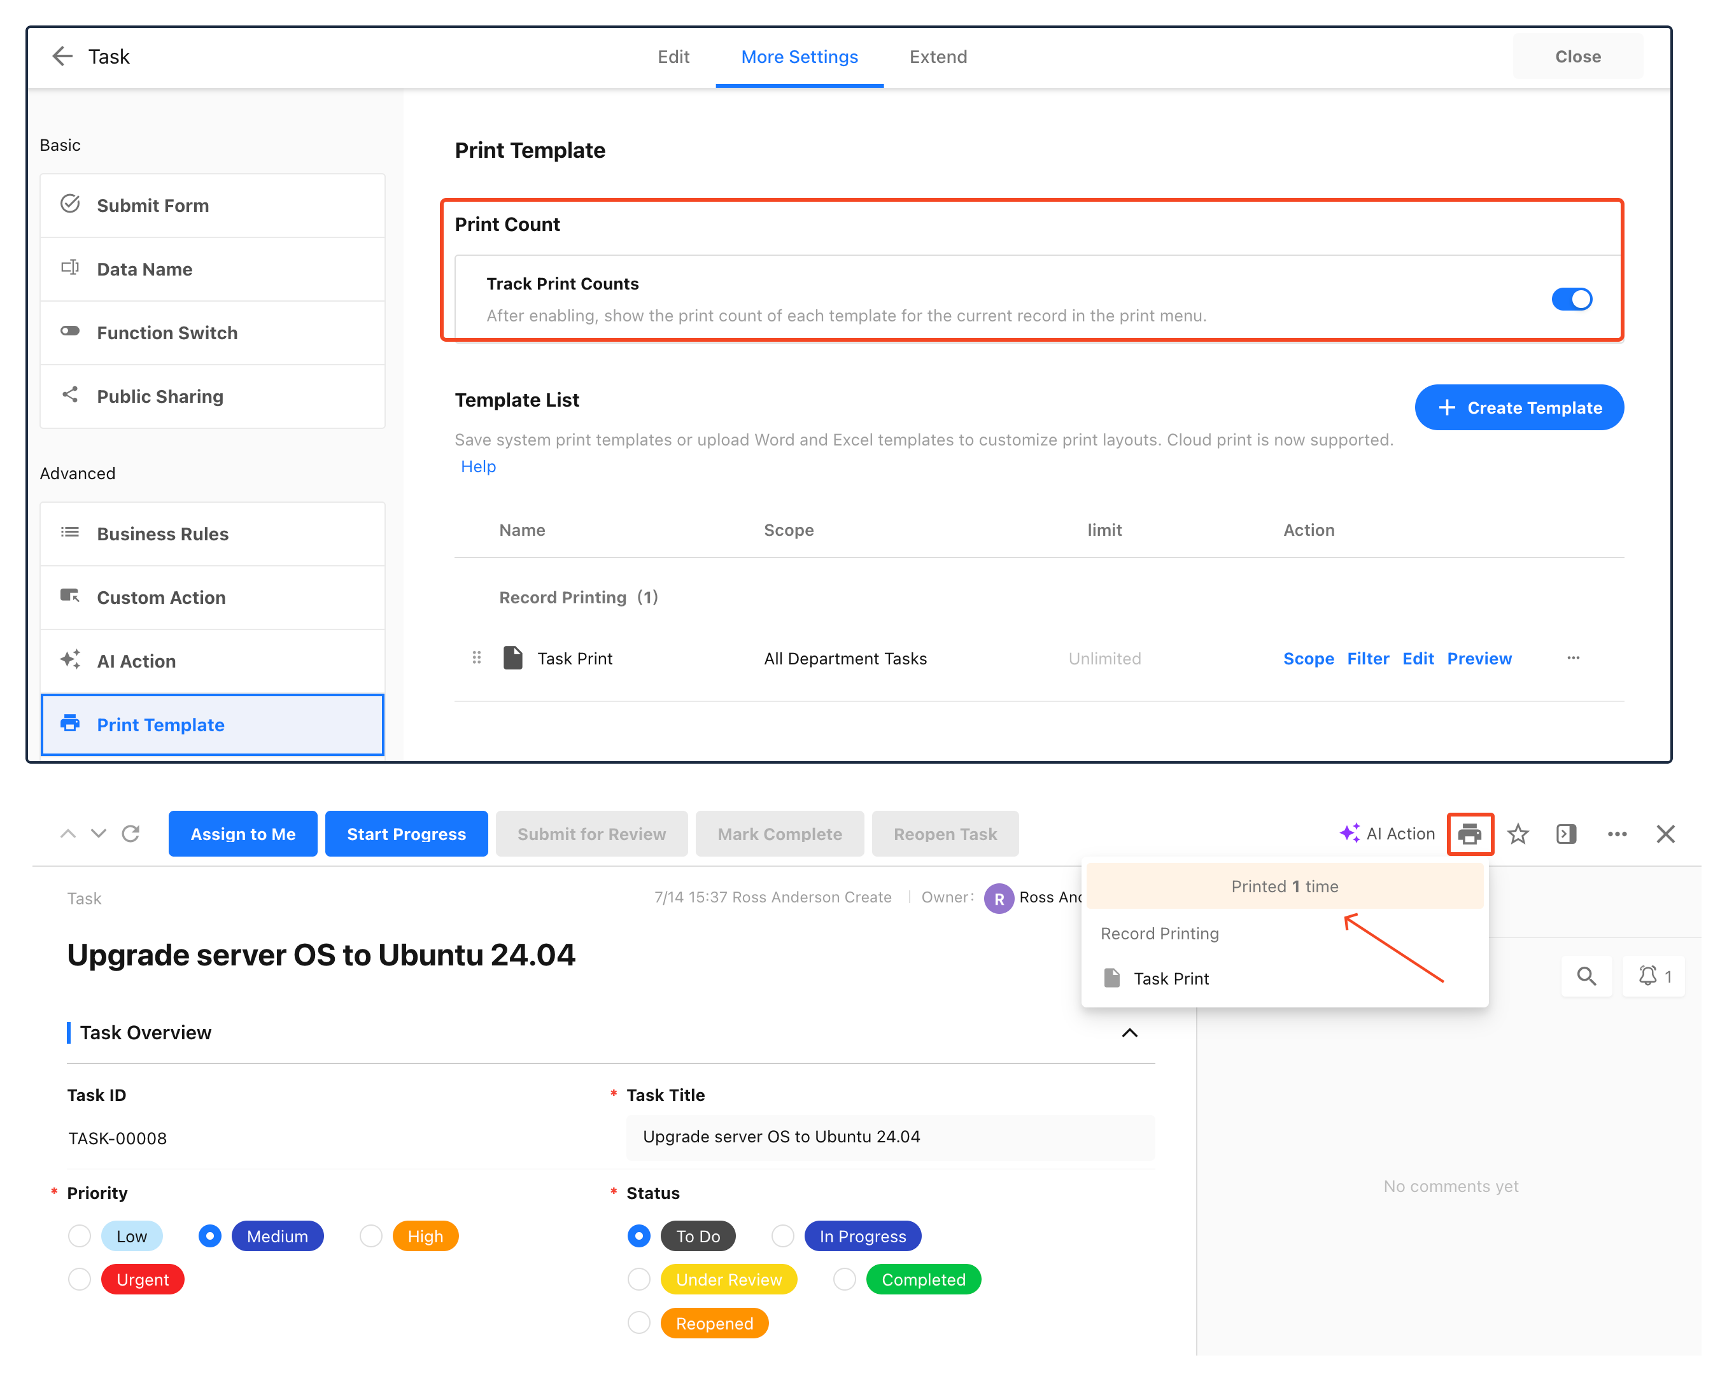Click the Task Print file icon in template list
The height and width of the screenshot is (1381, 1727).
(x=512, y=657)
